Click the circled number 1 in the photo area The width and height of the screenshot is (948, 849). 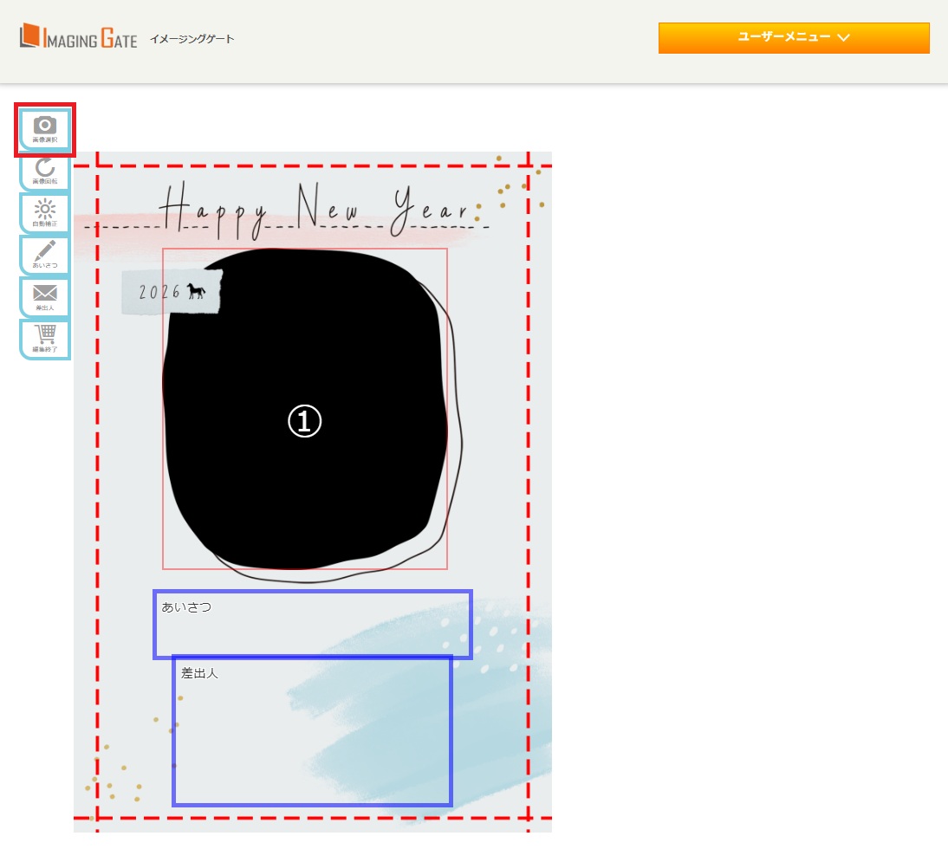(x=305, y=422)
